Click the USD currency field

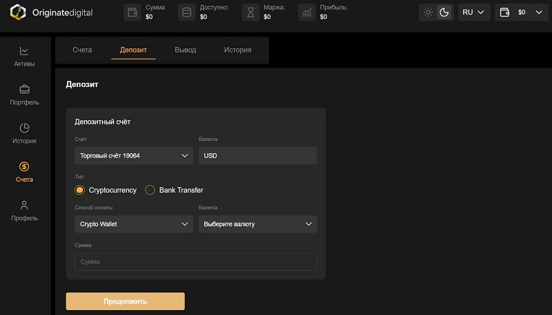(x=257, y=155)
